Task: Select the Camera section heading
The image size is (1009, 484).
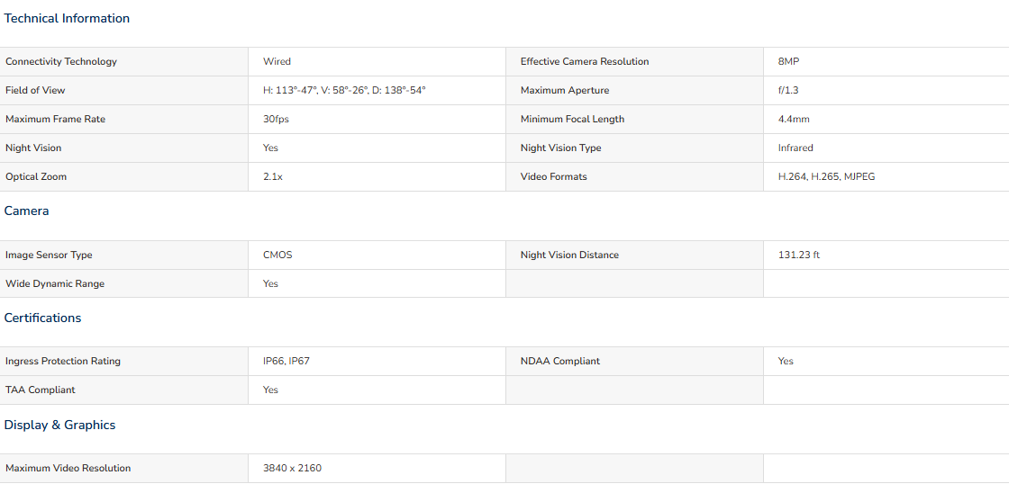Action: pos(26,211)
